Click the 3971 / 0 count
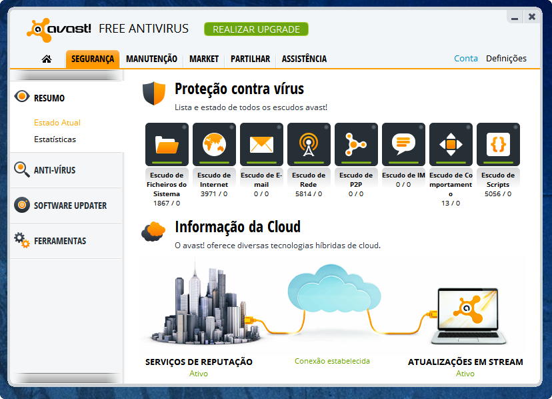 [214, 194]
